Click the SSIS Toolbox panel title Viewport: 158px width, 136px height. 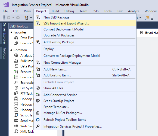coord(19,26)
